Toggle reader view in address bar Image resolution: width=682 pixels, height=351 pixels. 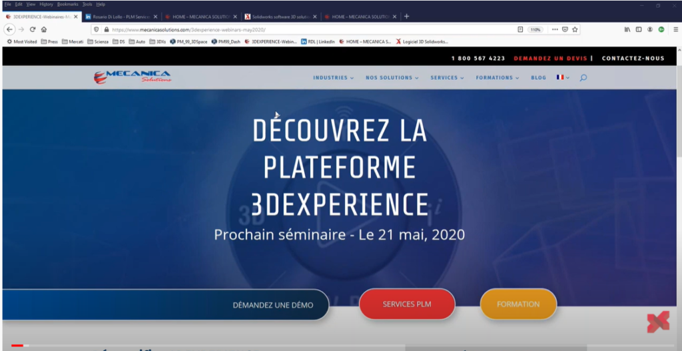pyautogui.click(x=520, y=29)
